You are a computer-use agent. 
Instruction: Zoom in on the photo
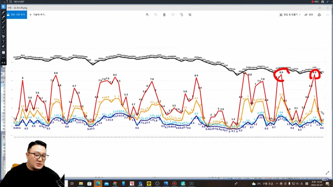point(147,15)
